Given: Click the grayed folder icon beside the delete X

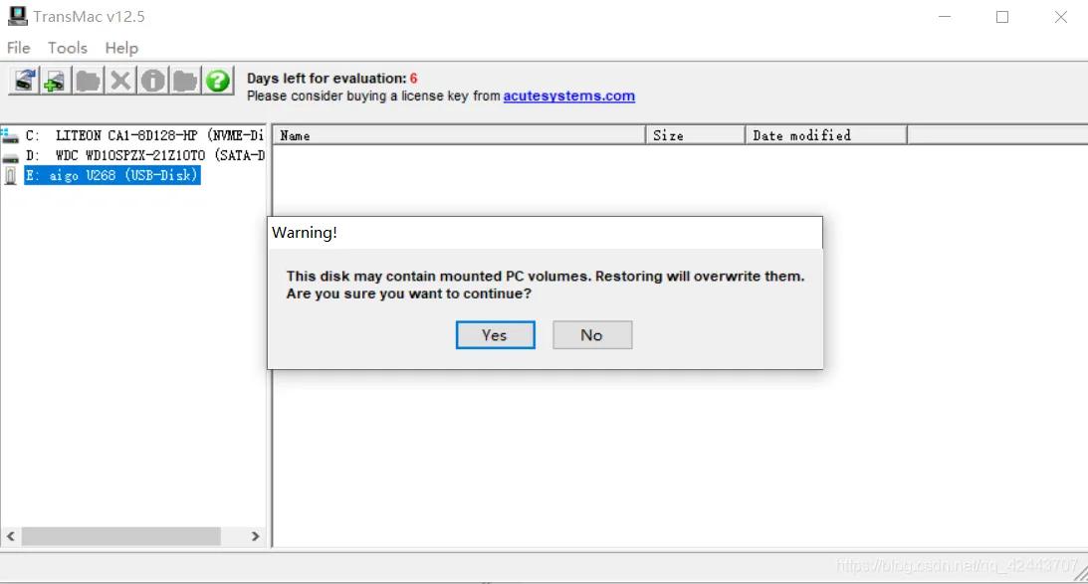Looking at the screenshot, I should tap(89, 82).
